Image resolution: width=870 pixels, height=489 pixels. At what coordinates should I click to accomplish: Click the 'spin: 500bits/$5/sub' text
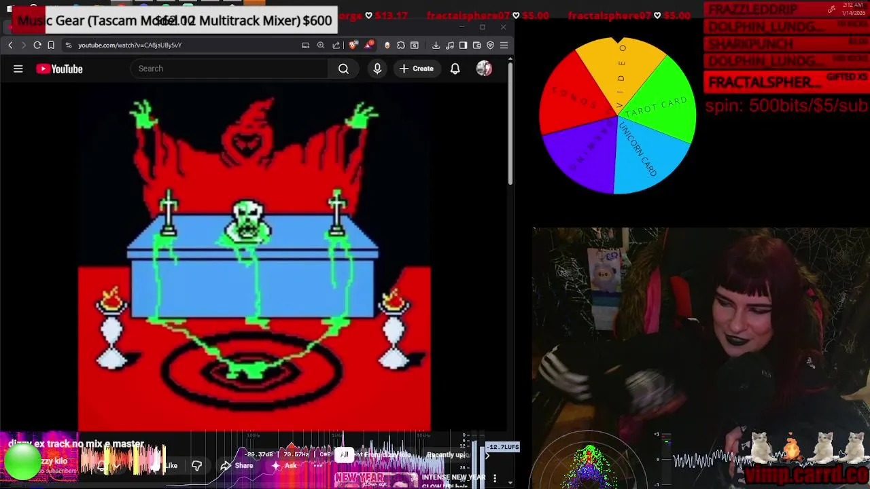(x=786, y=106)
